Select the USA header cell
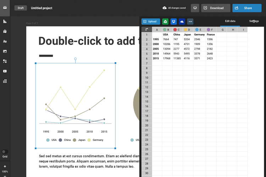This screenshot has width=266, height=177. (167, 35)
